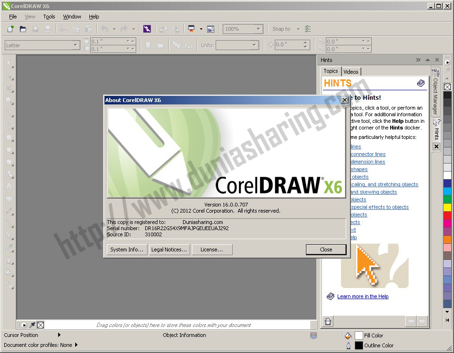This screenshot has height=353, width=454.
Task: Select the Crop tool in the toolbox
Action: [x=10, y=88]
